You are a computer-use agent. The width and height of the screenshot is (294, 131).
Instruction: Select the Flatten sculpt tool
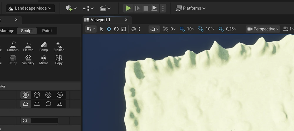(28, 46)
